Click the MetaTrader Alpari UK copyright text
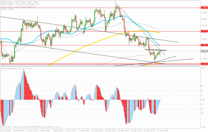Image resolution: width=208 pixels, height=132 pixels. (31, 127)
